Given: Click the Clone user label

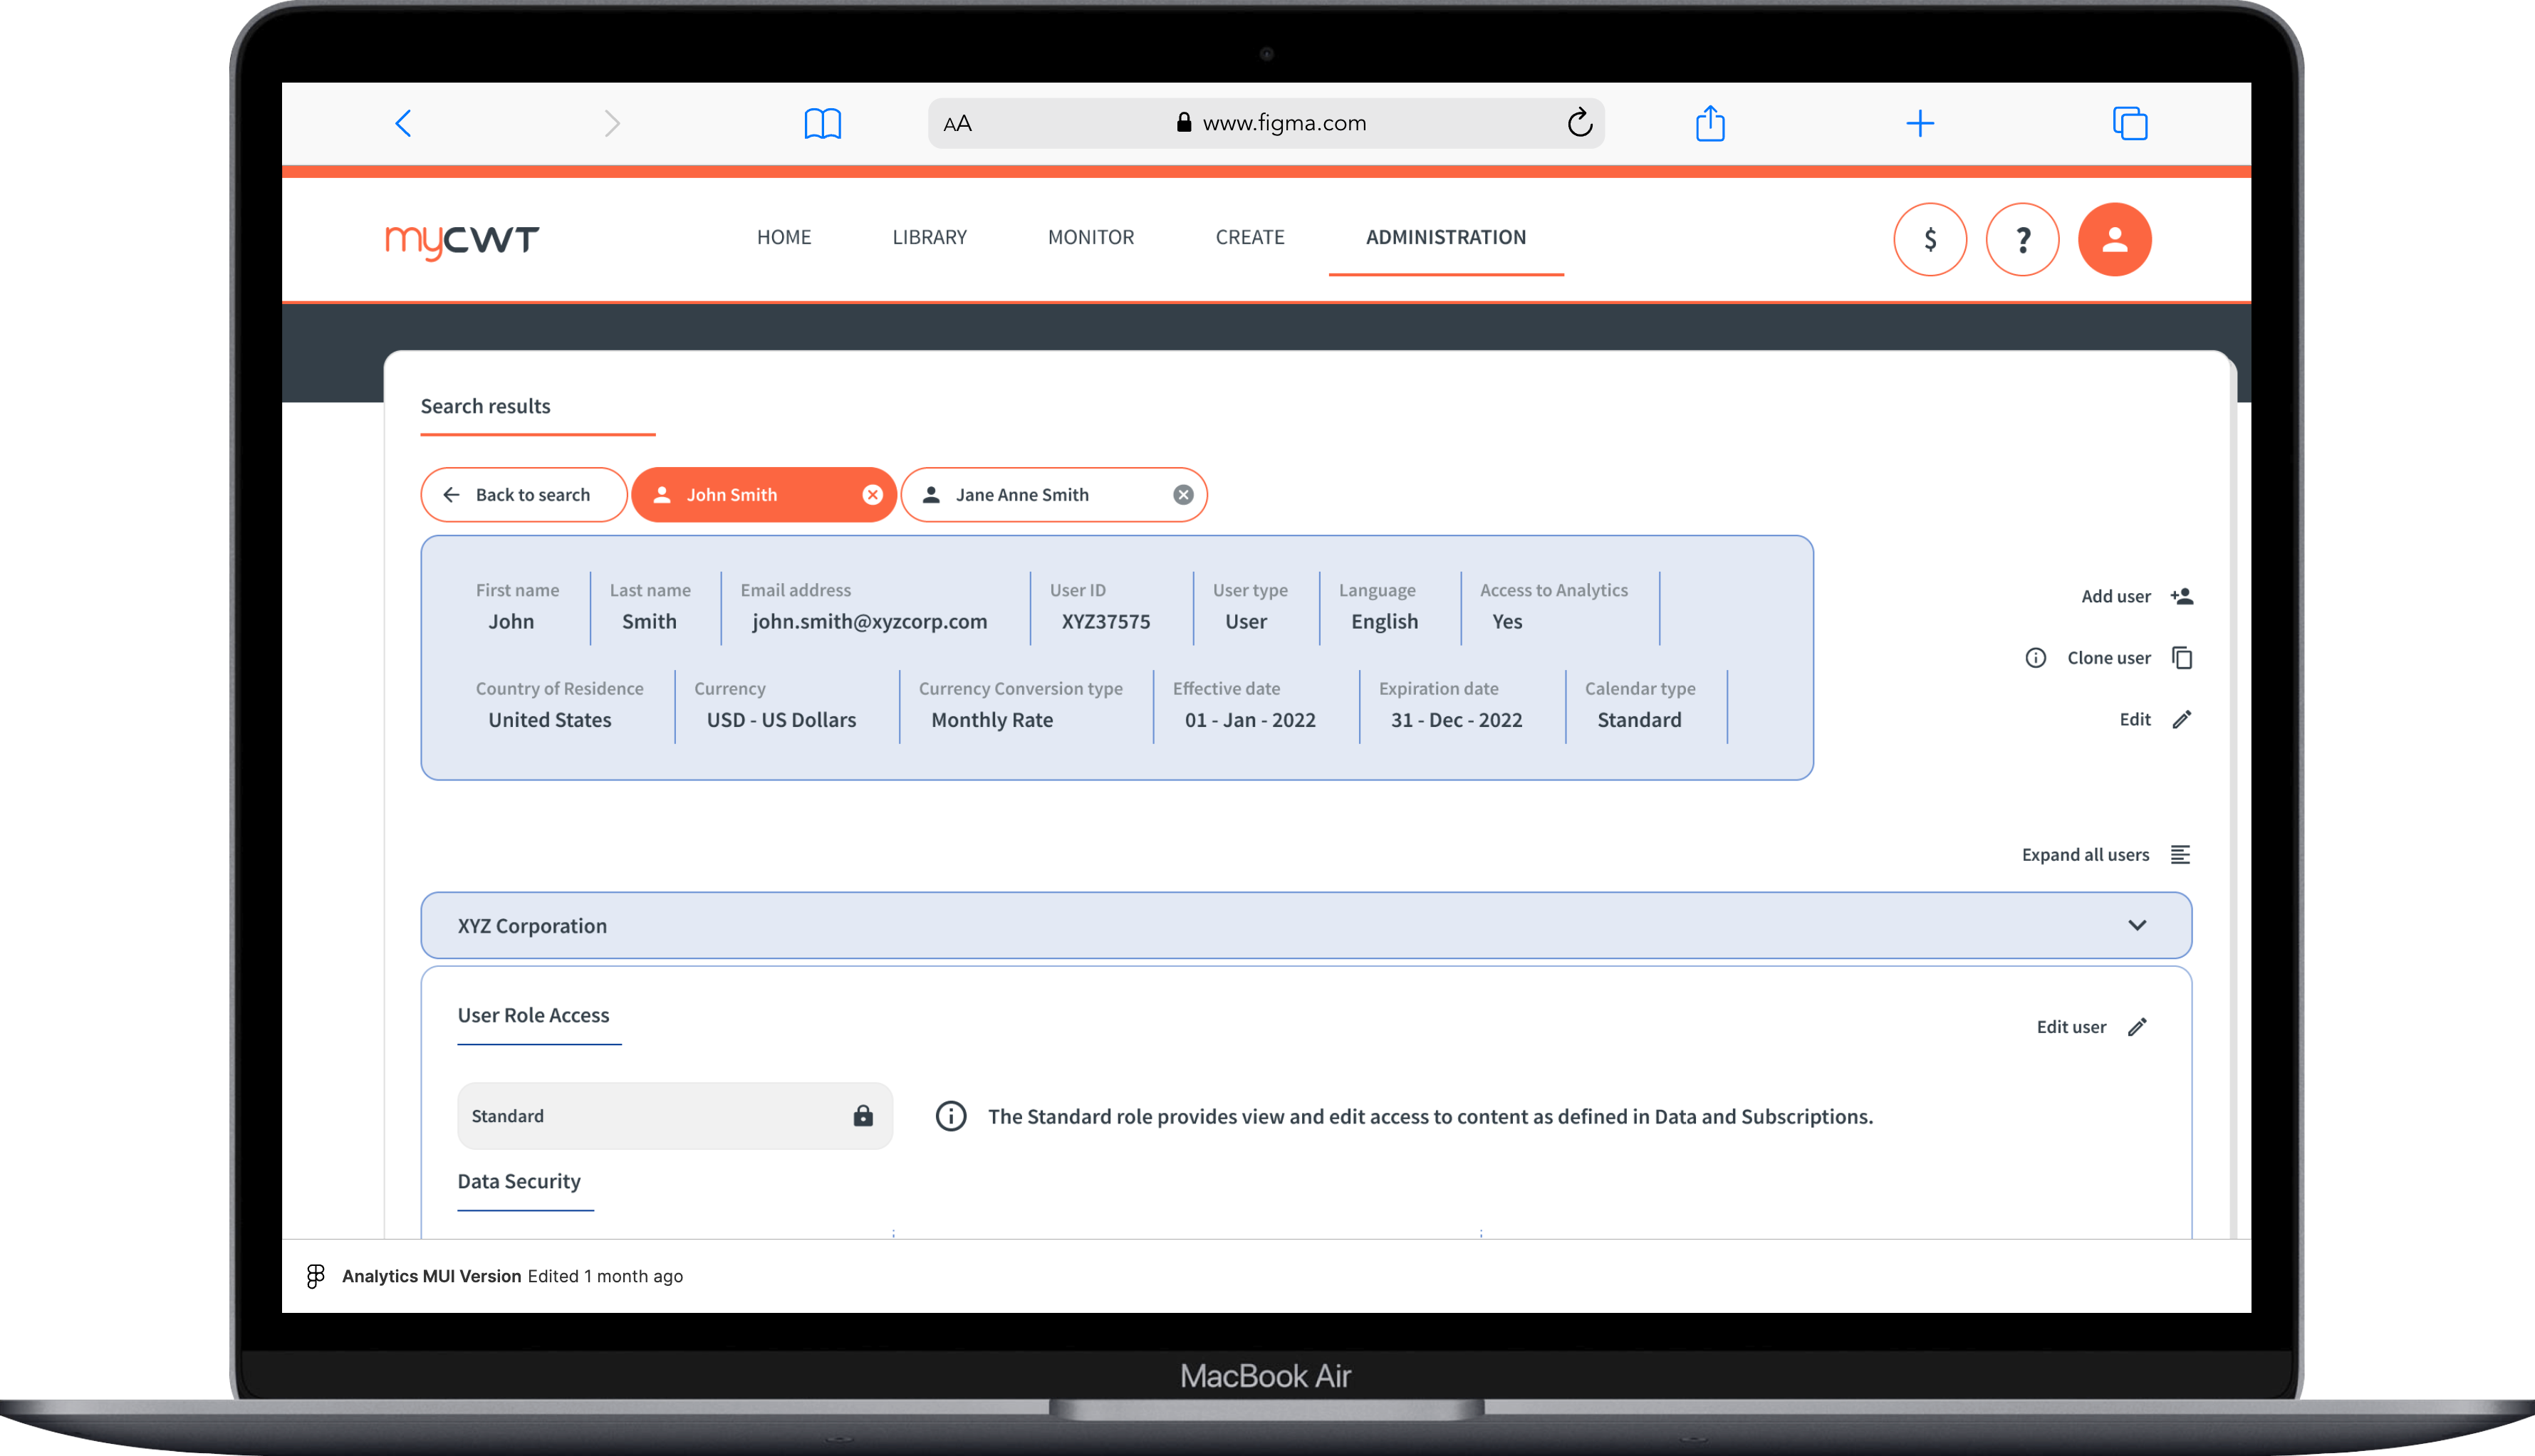Looking at the screenshot, I should [2108, 657].
